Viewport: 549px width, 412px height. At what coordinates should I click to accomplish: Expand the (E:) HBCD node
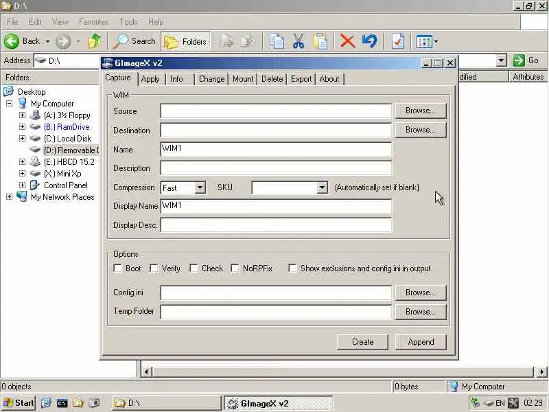22,161
